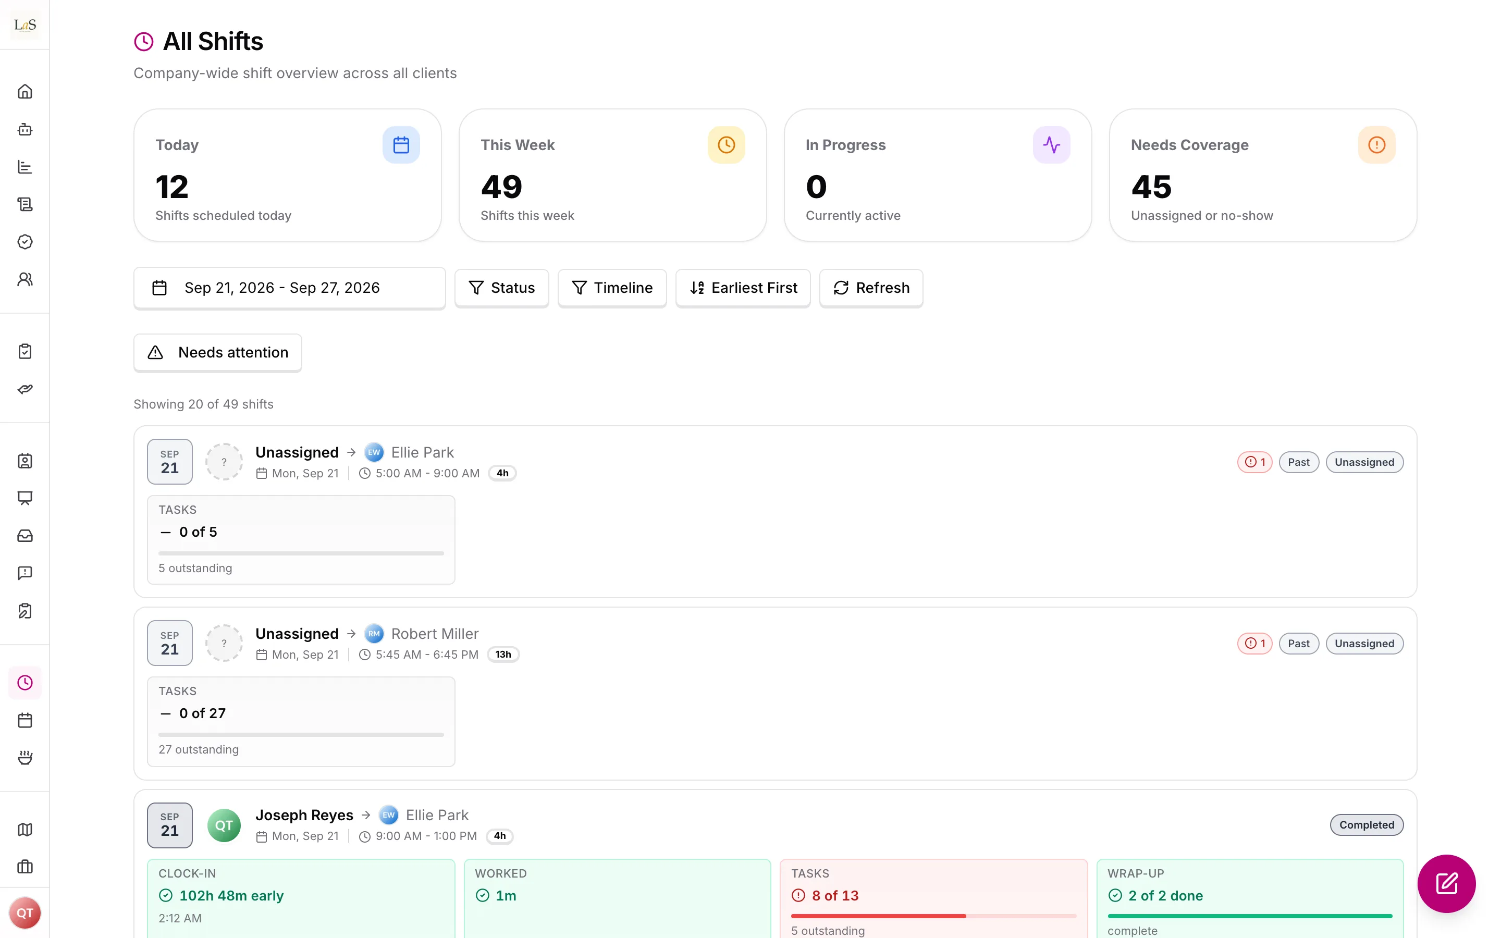Select the Today stat card
1501x938 pixels.
[x=288, y=175]
